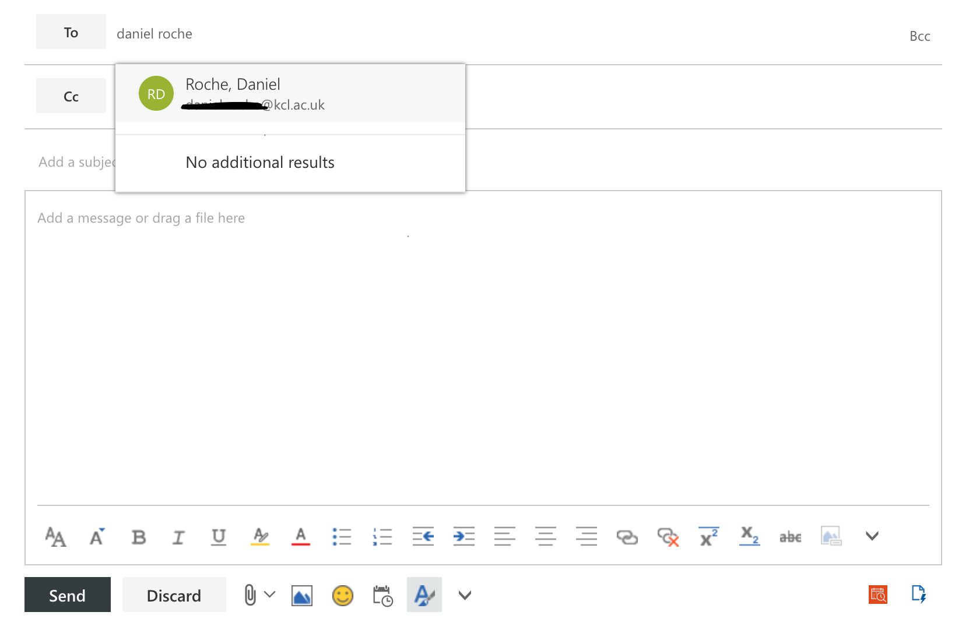Click into the message body field
This screenshot has height=640, width=962.
483,347
